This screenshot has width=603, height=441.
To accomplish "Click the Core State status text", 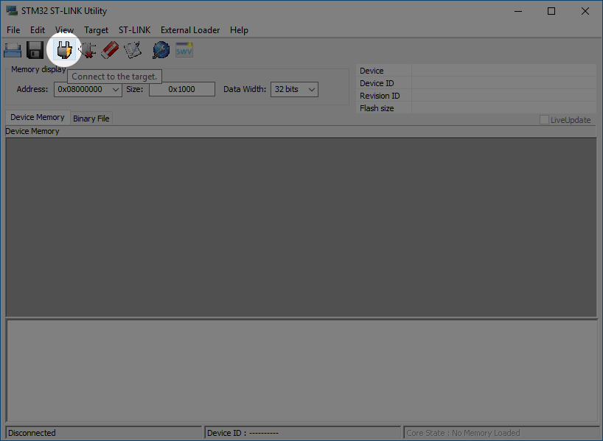I will 463,433.
